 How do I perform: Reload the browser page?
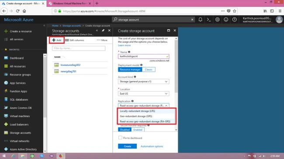click(x=17, y=11)
